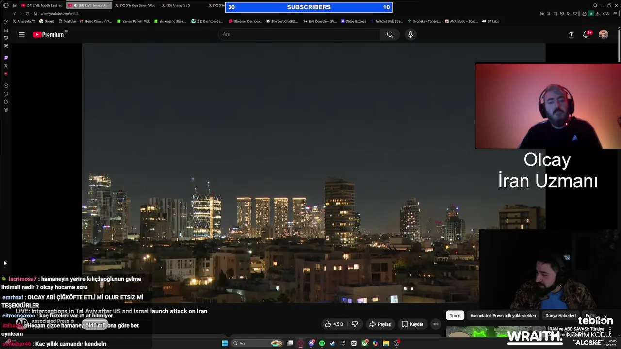Open Task View from the taskbar

pos(290,343)
